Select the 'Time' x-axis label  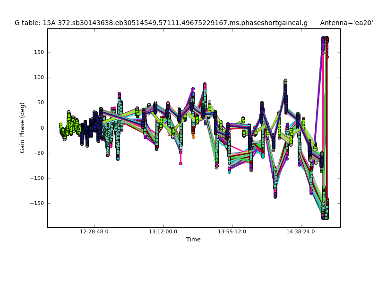(193, 240)
